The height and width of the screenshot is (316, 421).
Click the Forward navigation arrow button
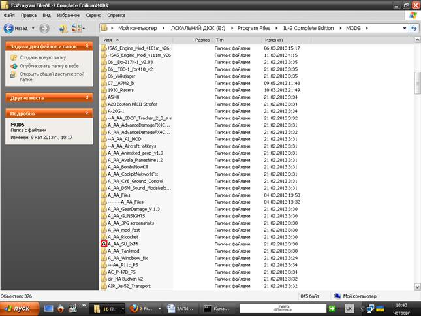pos(44,28)
